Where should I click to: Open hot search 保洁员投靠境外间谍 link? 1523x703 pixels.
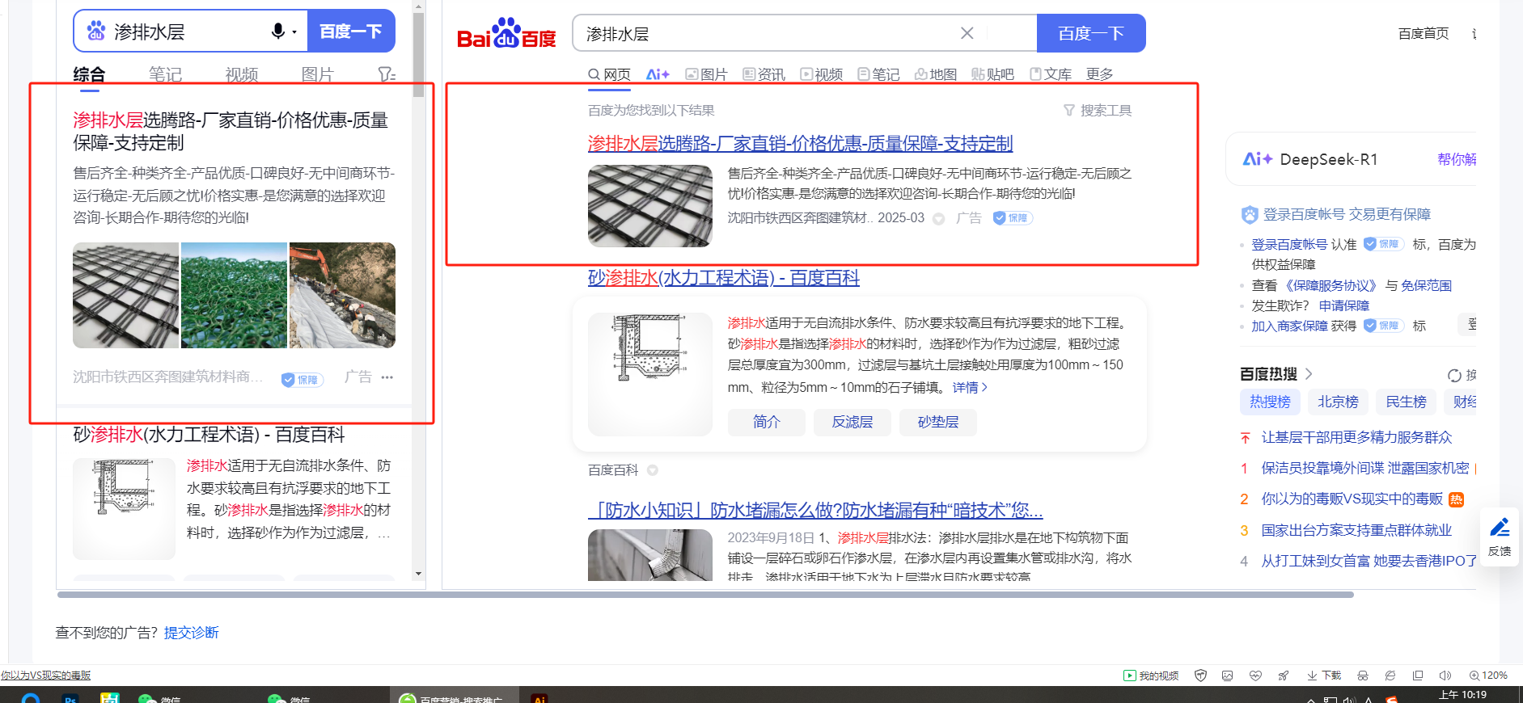tap(1365, 469)
